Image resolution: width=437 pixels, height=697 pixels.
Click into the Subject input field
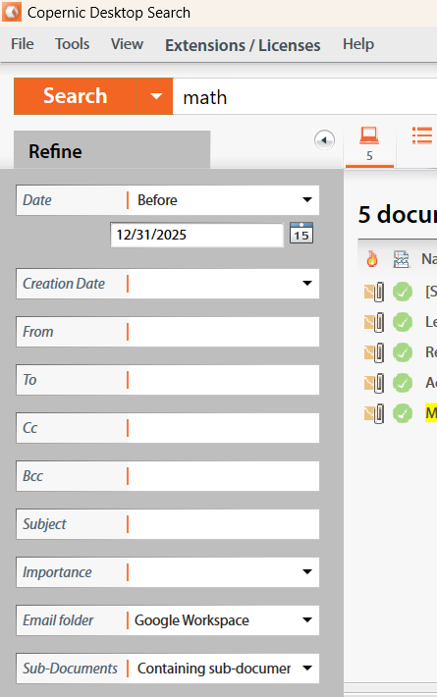click(223, 524)
